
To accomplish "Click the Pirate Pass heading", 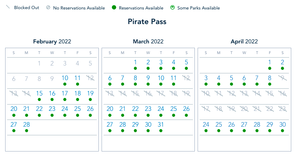I will (x=148, y=22).
